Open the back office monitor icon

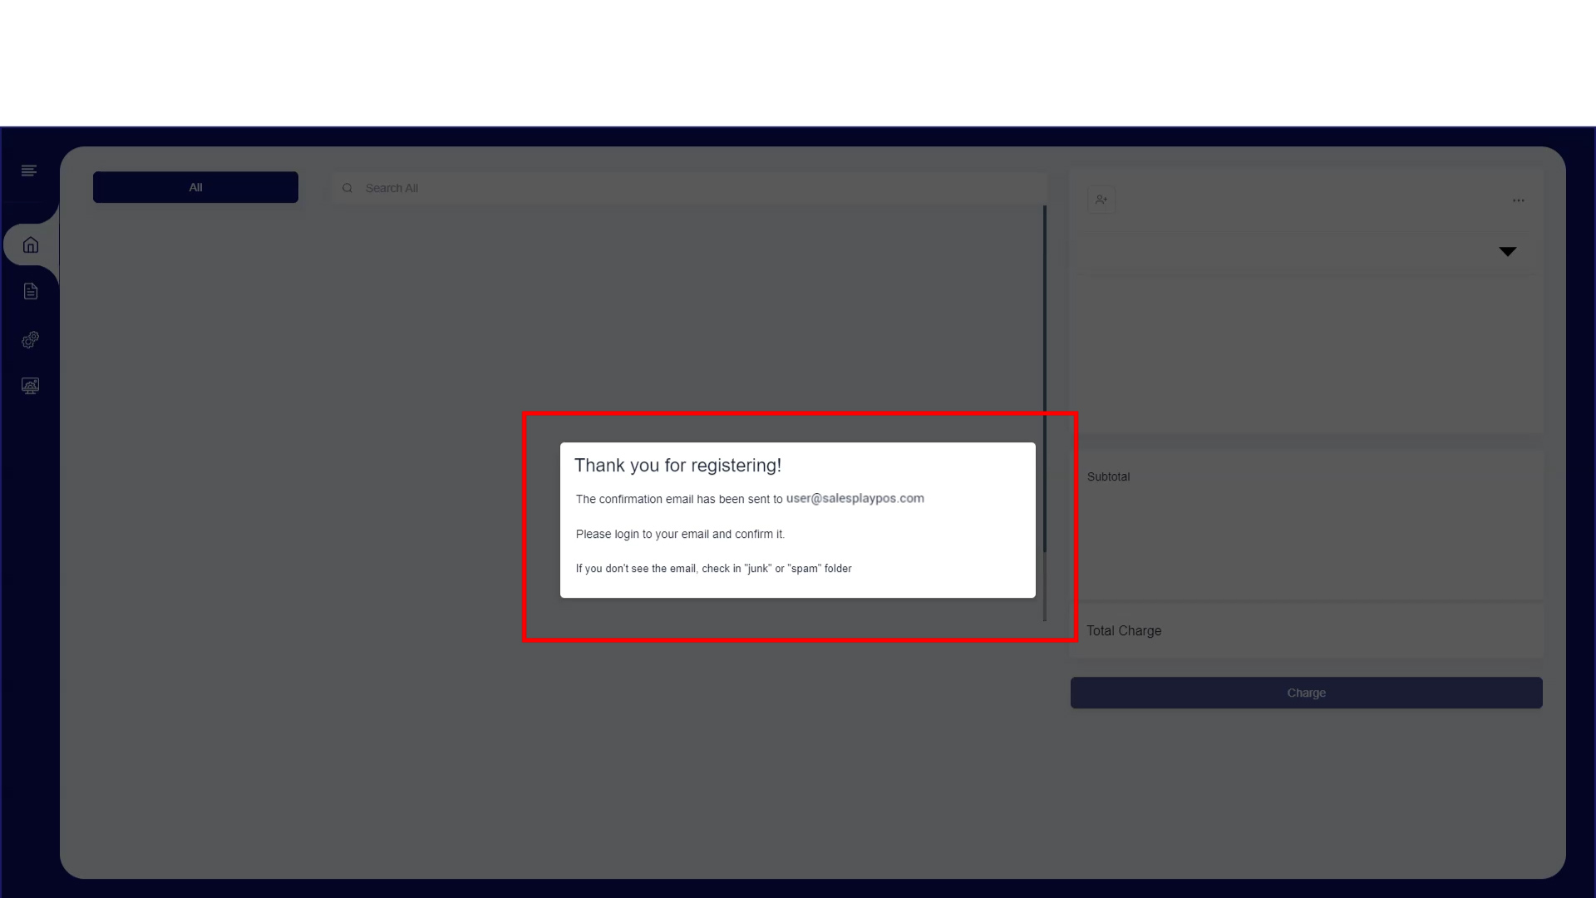click(x=31, y=386)
